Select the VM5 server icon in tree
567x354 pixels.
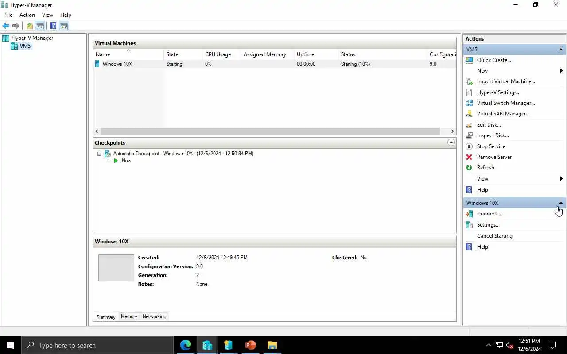tap(14, 46)
